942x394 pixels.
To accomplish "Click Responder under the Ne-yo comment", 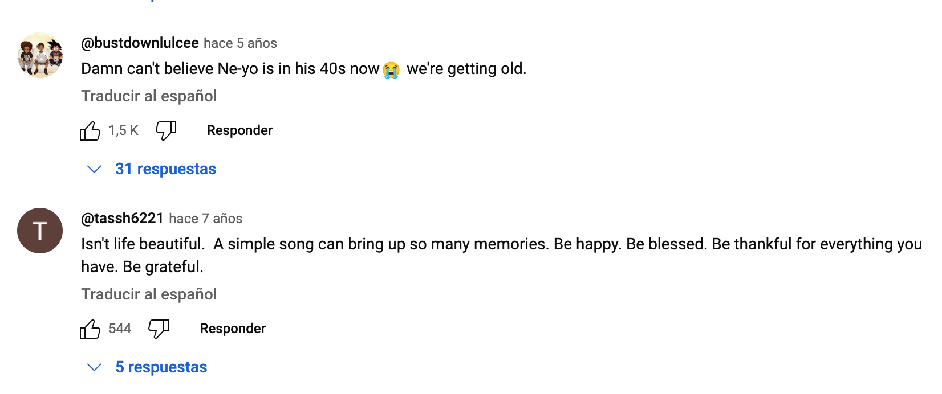I will click(x=239, y=130).
